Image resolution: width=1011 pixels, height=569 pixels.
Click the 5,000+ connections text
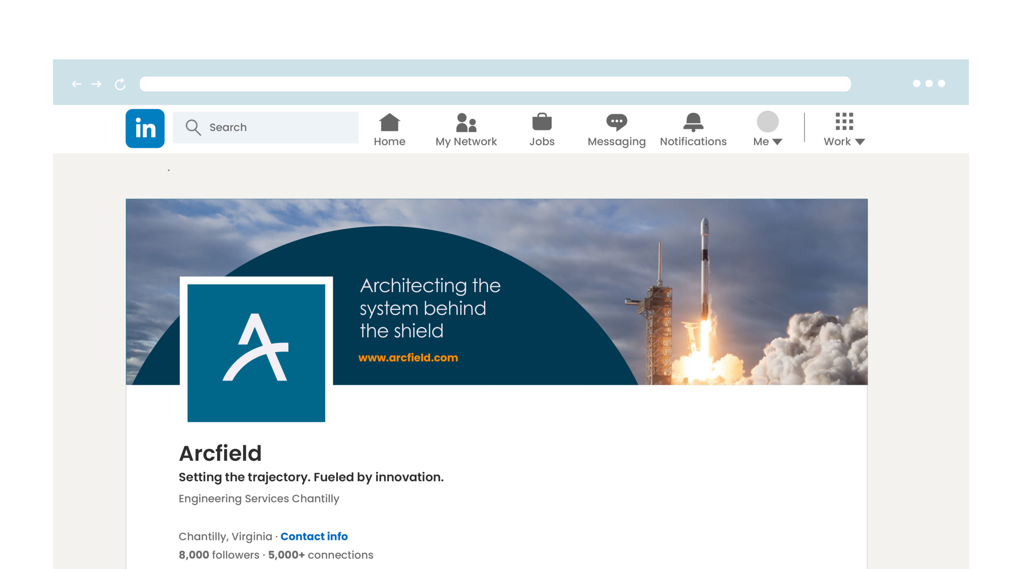tap(321, 555)
